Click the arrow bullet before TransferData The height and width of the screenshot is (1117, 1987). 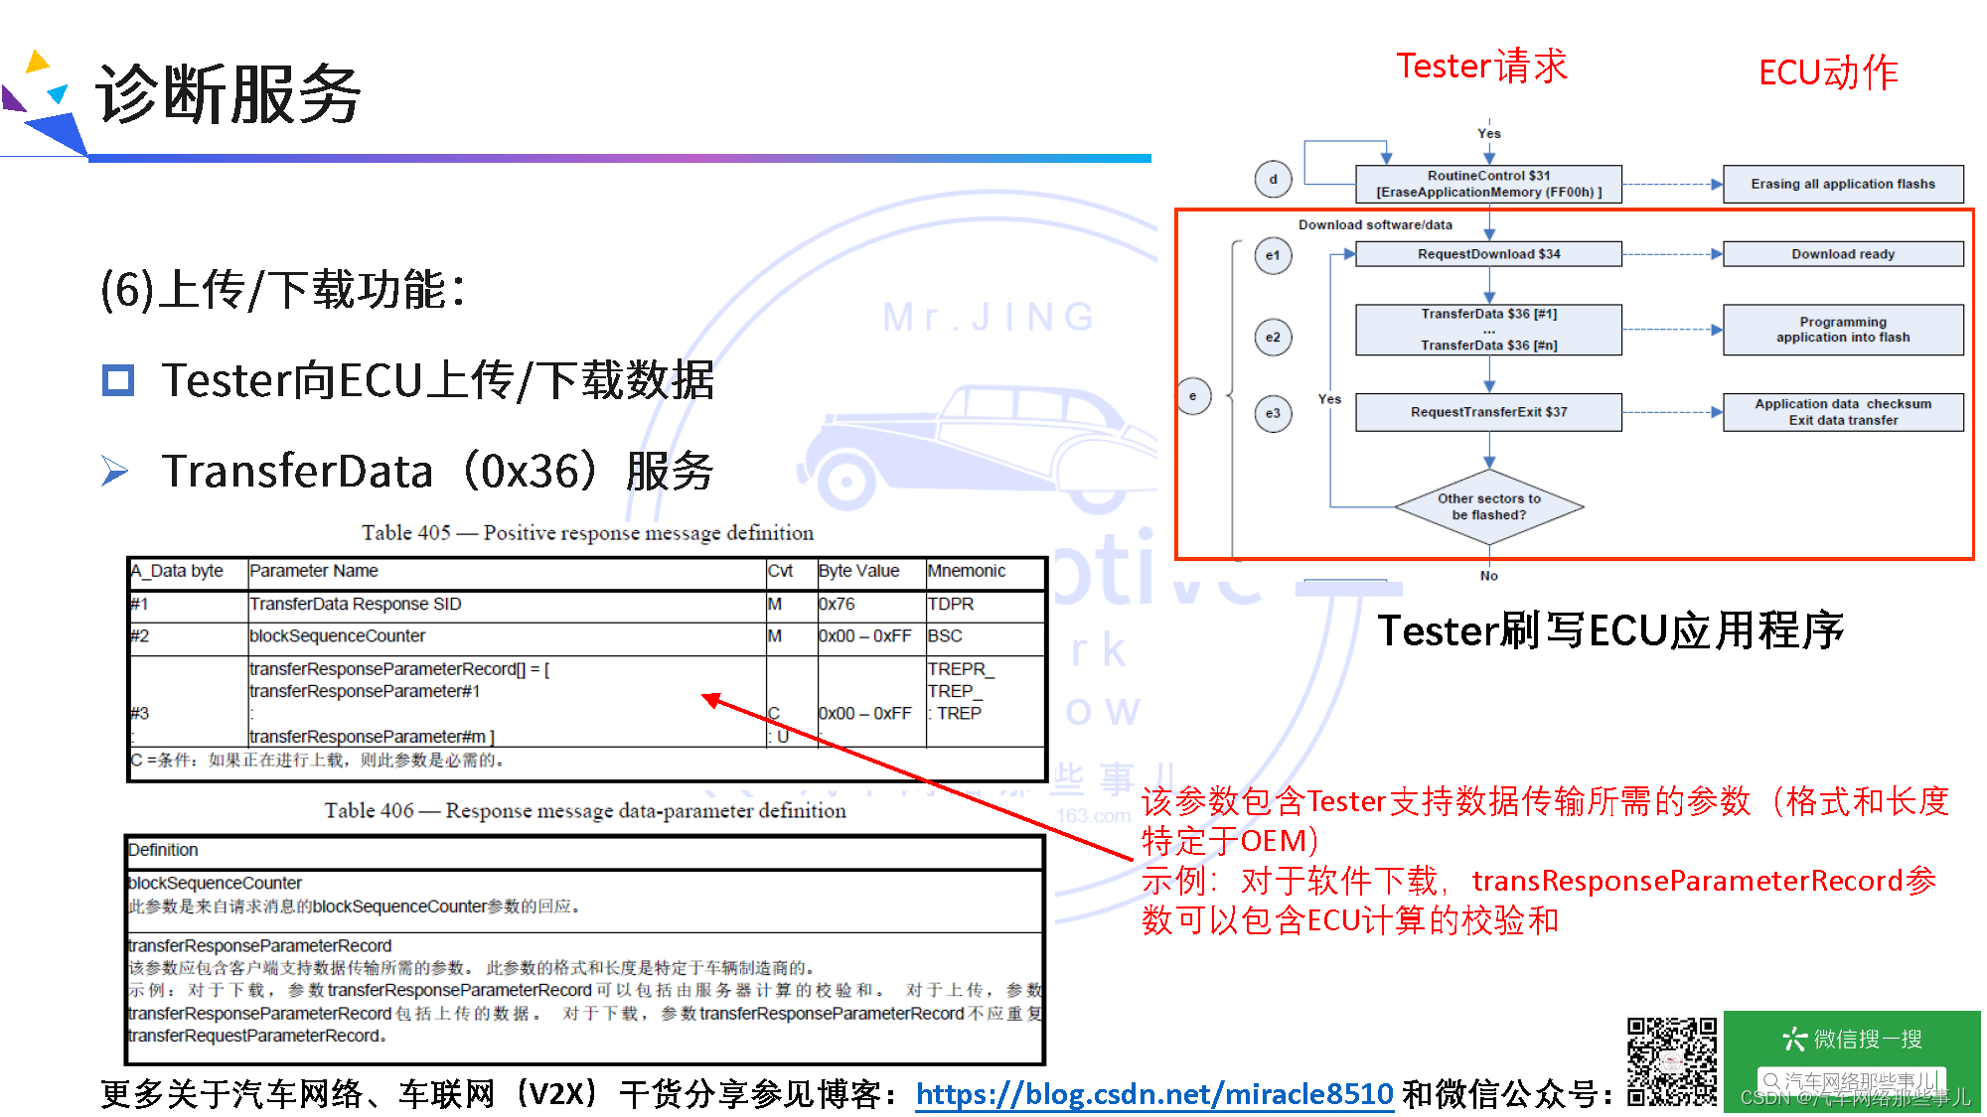(x=115, y=471)
